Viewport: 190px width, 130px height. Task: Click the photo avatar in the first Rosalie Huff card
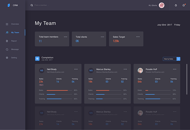(x=140, y=70)
